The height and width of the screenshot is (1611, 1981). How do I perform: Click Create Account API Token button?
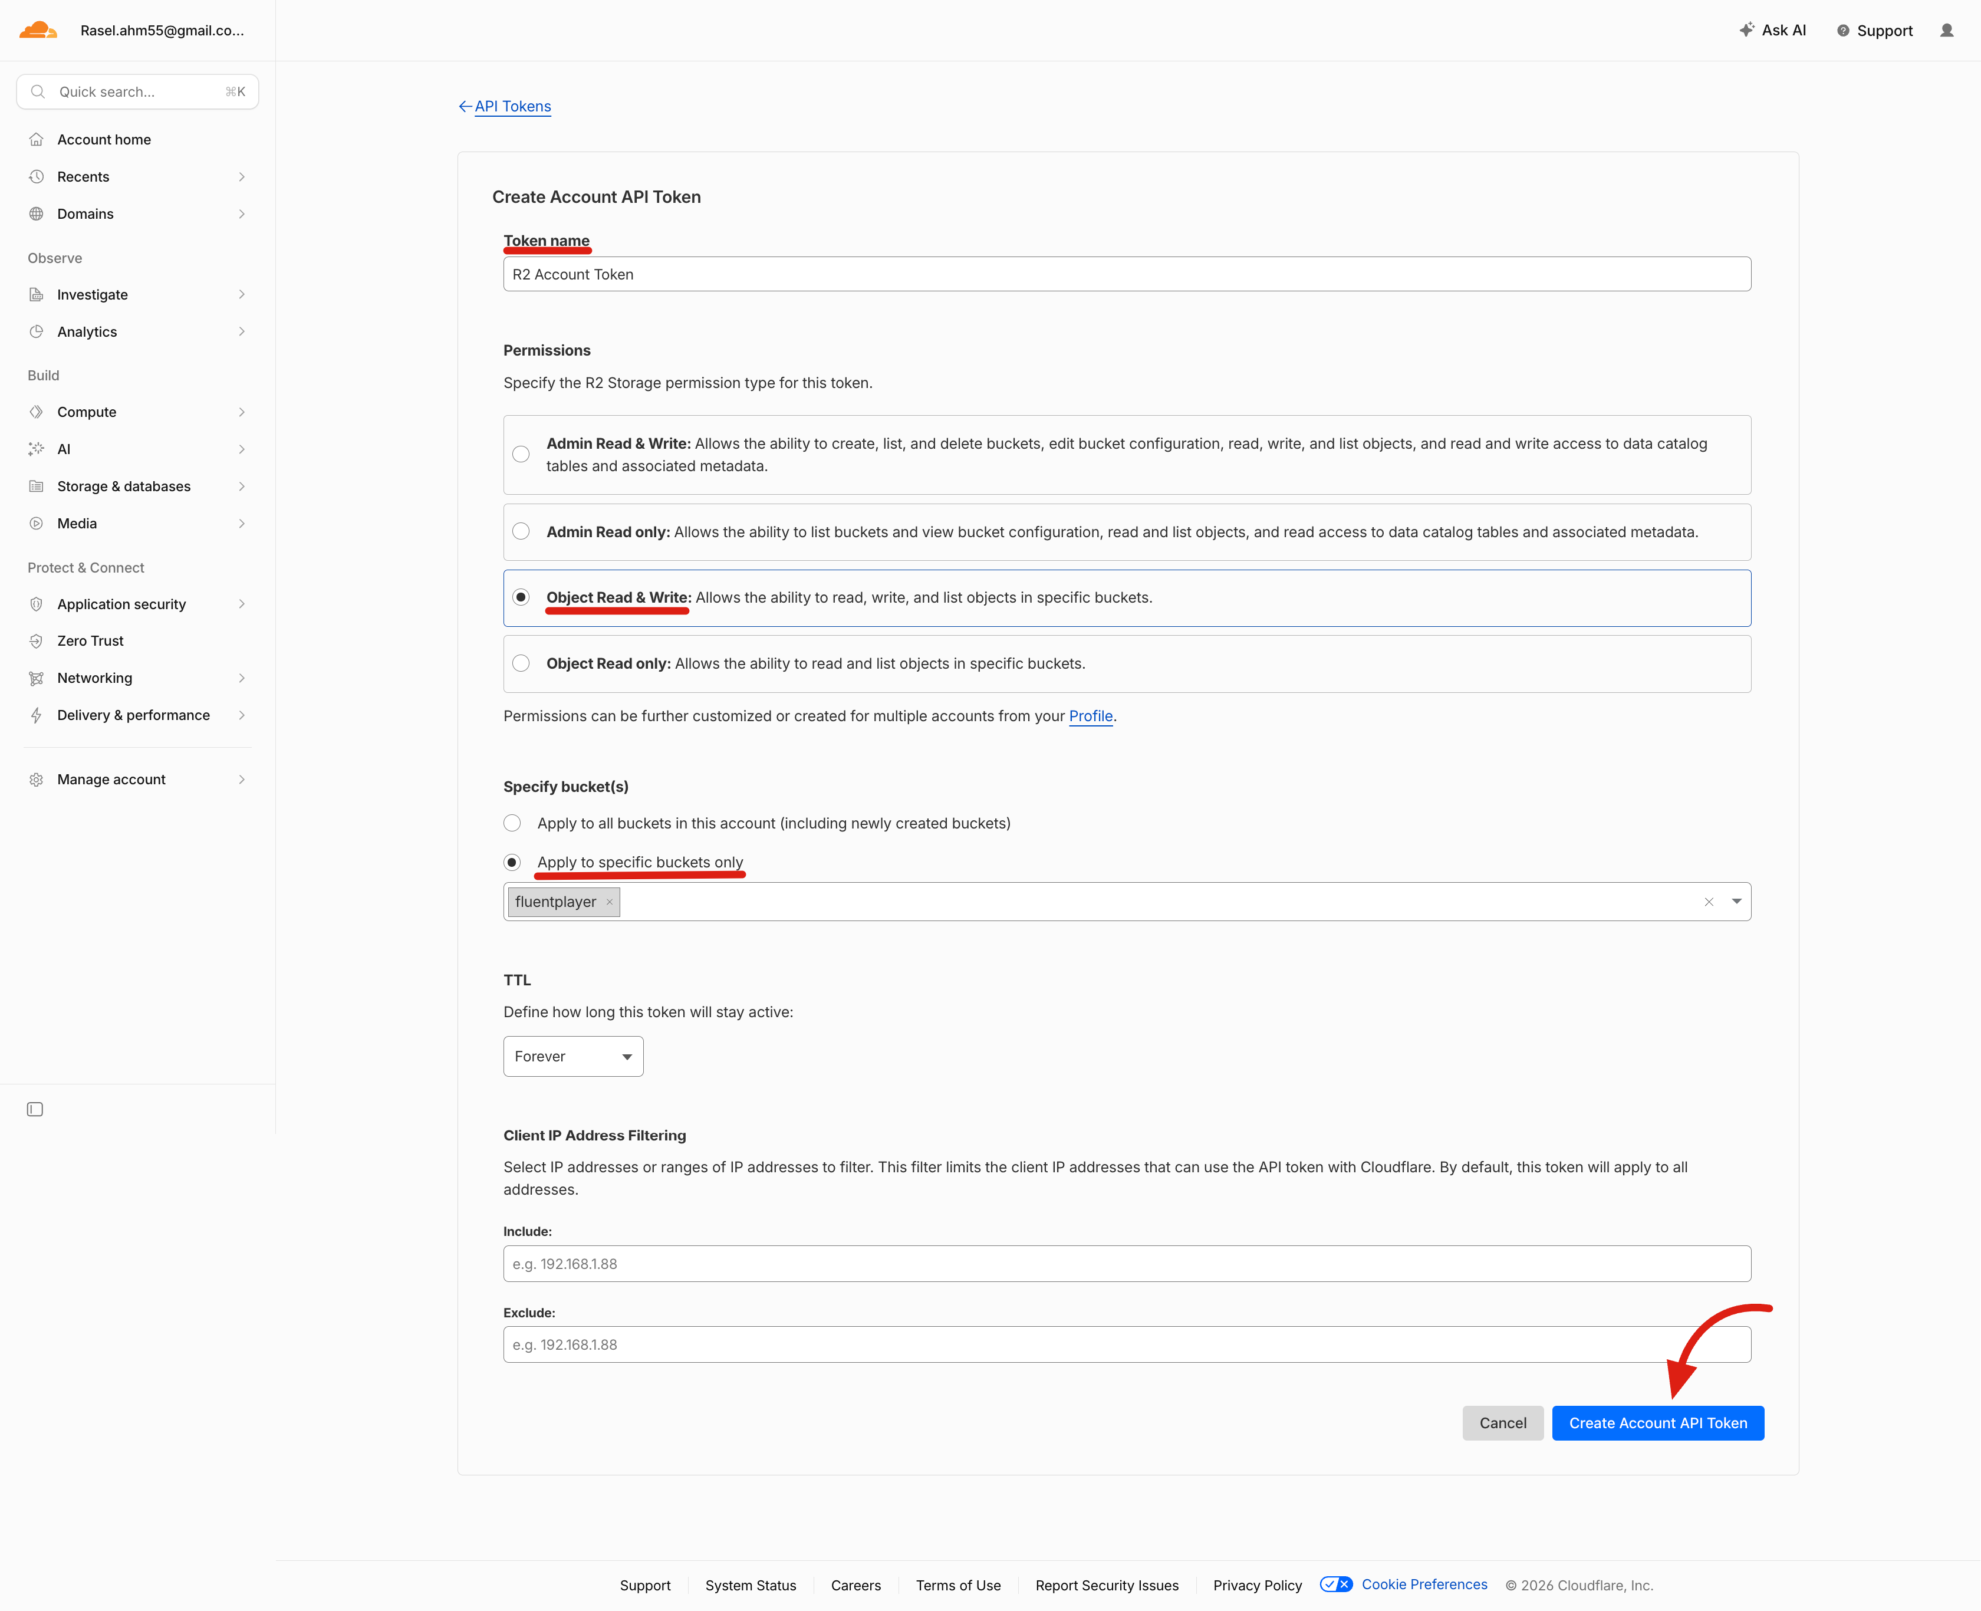(x=1657, y=1423)
